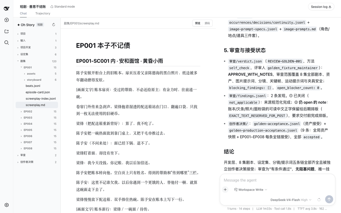Add attachment with plus button in composer

click(x=225, y=189)
